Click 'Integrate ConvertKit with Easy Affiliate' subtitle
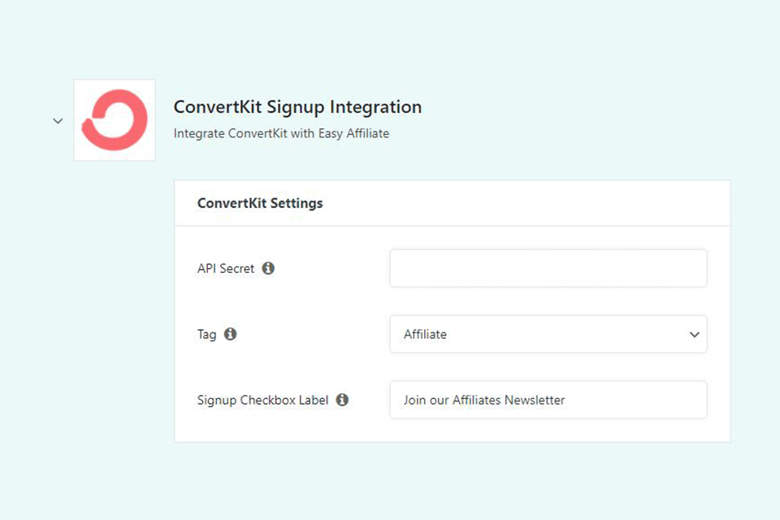780x520 pixels. pyautogui.click(x=281, y=133)
